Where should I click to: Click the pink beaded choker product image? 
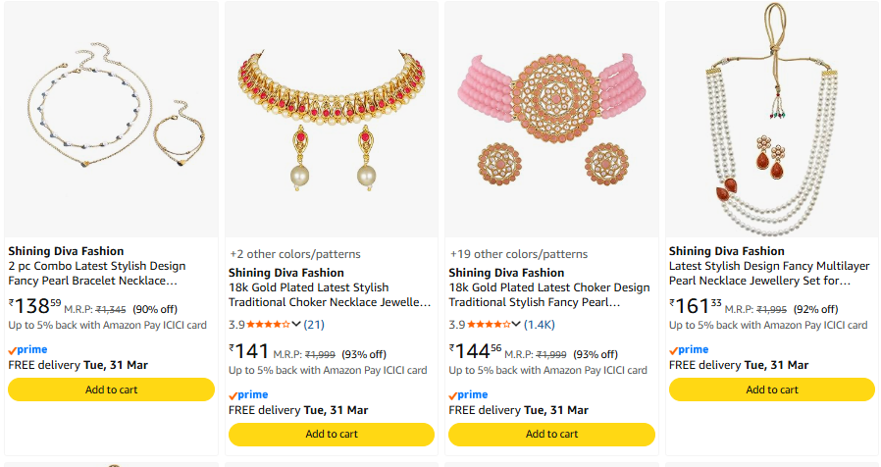click(551, 118)
